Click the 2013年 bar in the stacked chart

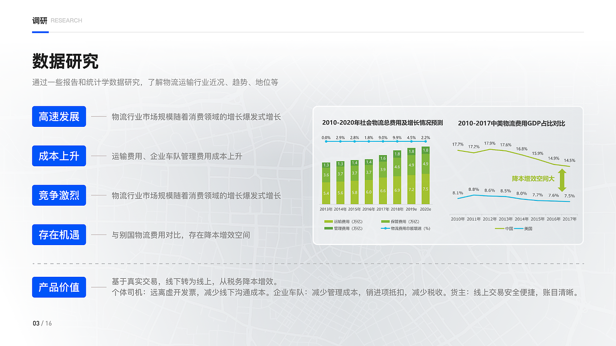coord(326,183)
